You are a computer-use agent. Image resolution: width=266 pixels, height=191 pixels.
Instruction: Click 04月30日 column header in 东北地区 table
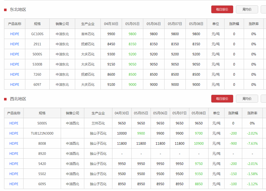111,24
